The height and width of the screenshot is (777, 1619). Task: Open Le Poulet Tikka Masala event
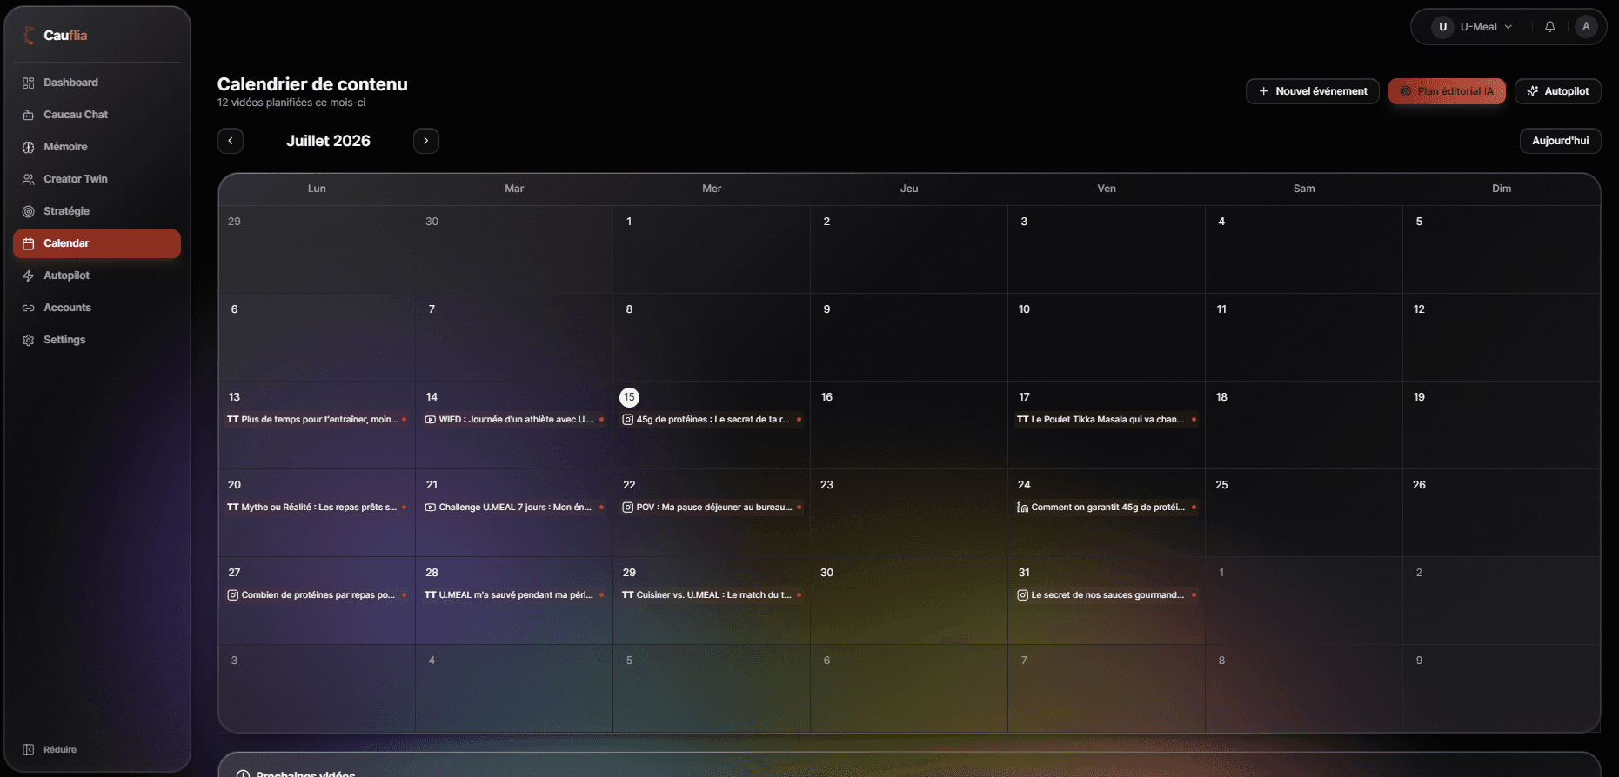[1107, 420]
